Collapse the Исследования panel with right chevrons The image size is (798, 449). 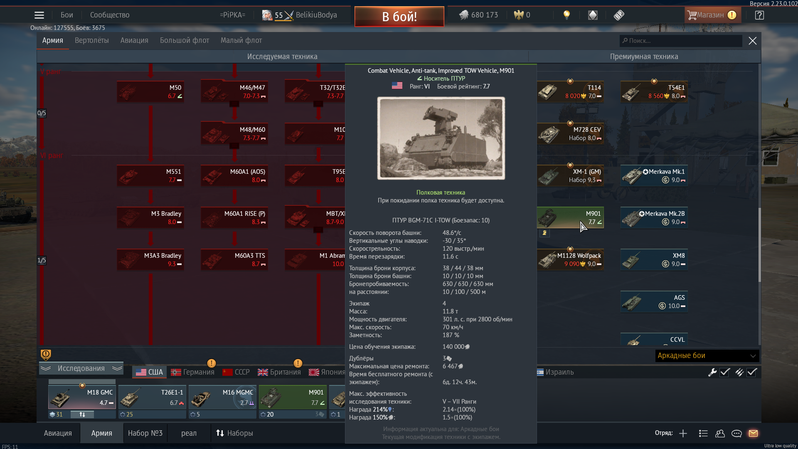[x=117, y=368]
